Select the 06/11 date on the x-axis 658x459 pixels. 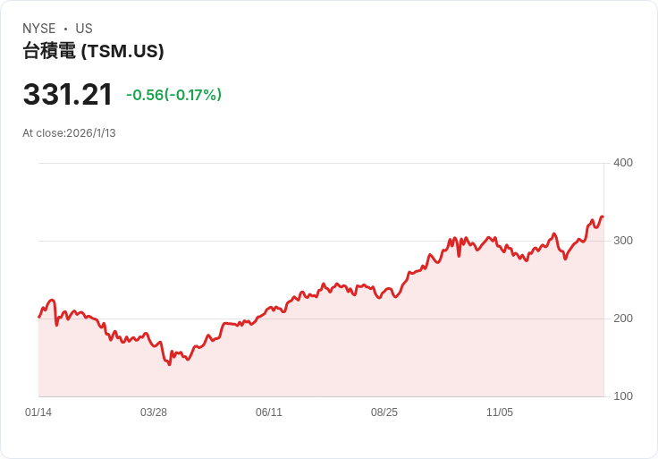point(269,412)
